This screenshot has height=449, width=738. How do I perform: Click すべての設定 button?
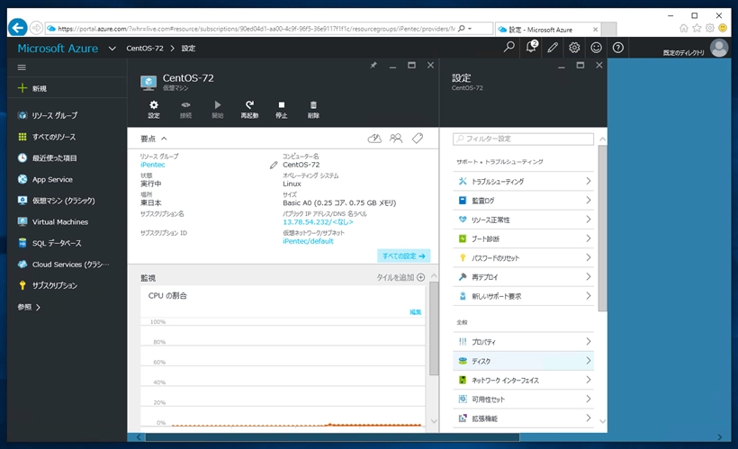click(x=403, y=256)
